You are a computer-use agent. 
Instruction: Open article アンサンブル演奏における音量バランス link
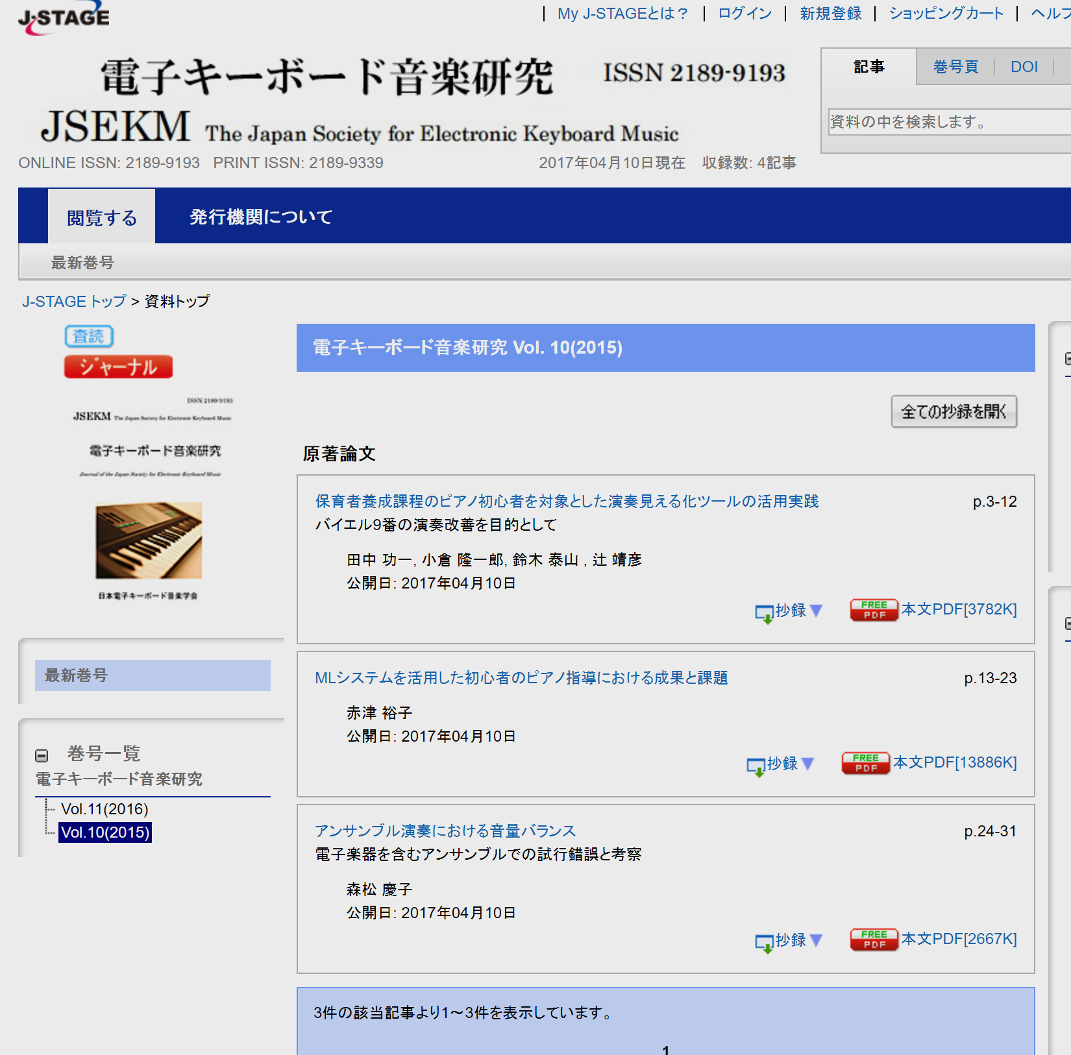coord(445,831)
